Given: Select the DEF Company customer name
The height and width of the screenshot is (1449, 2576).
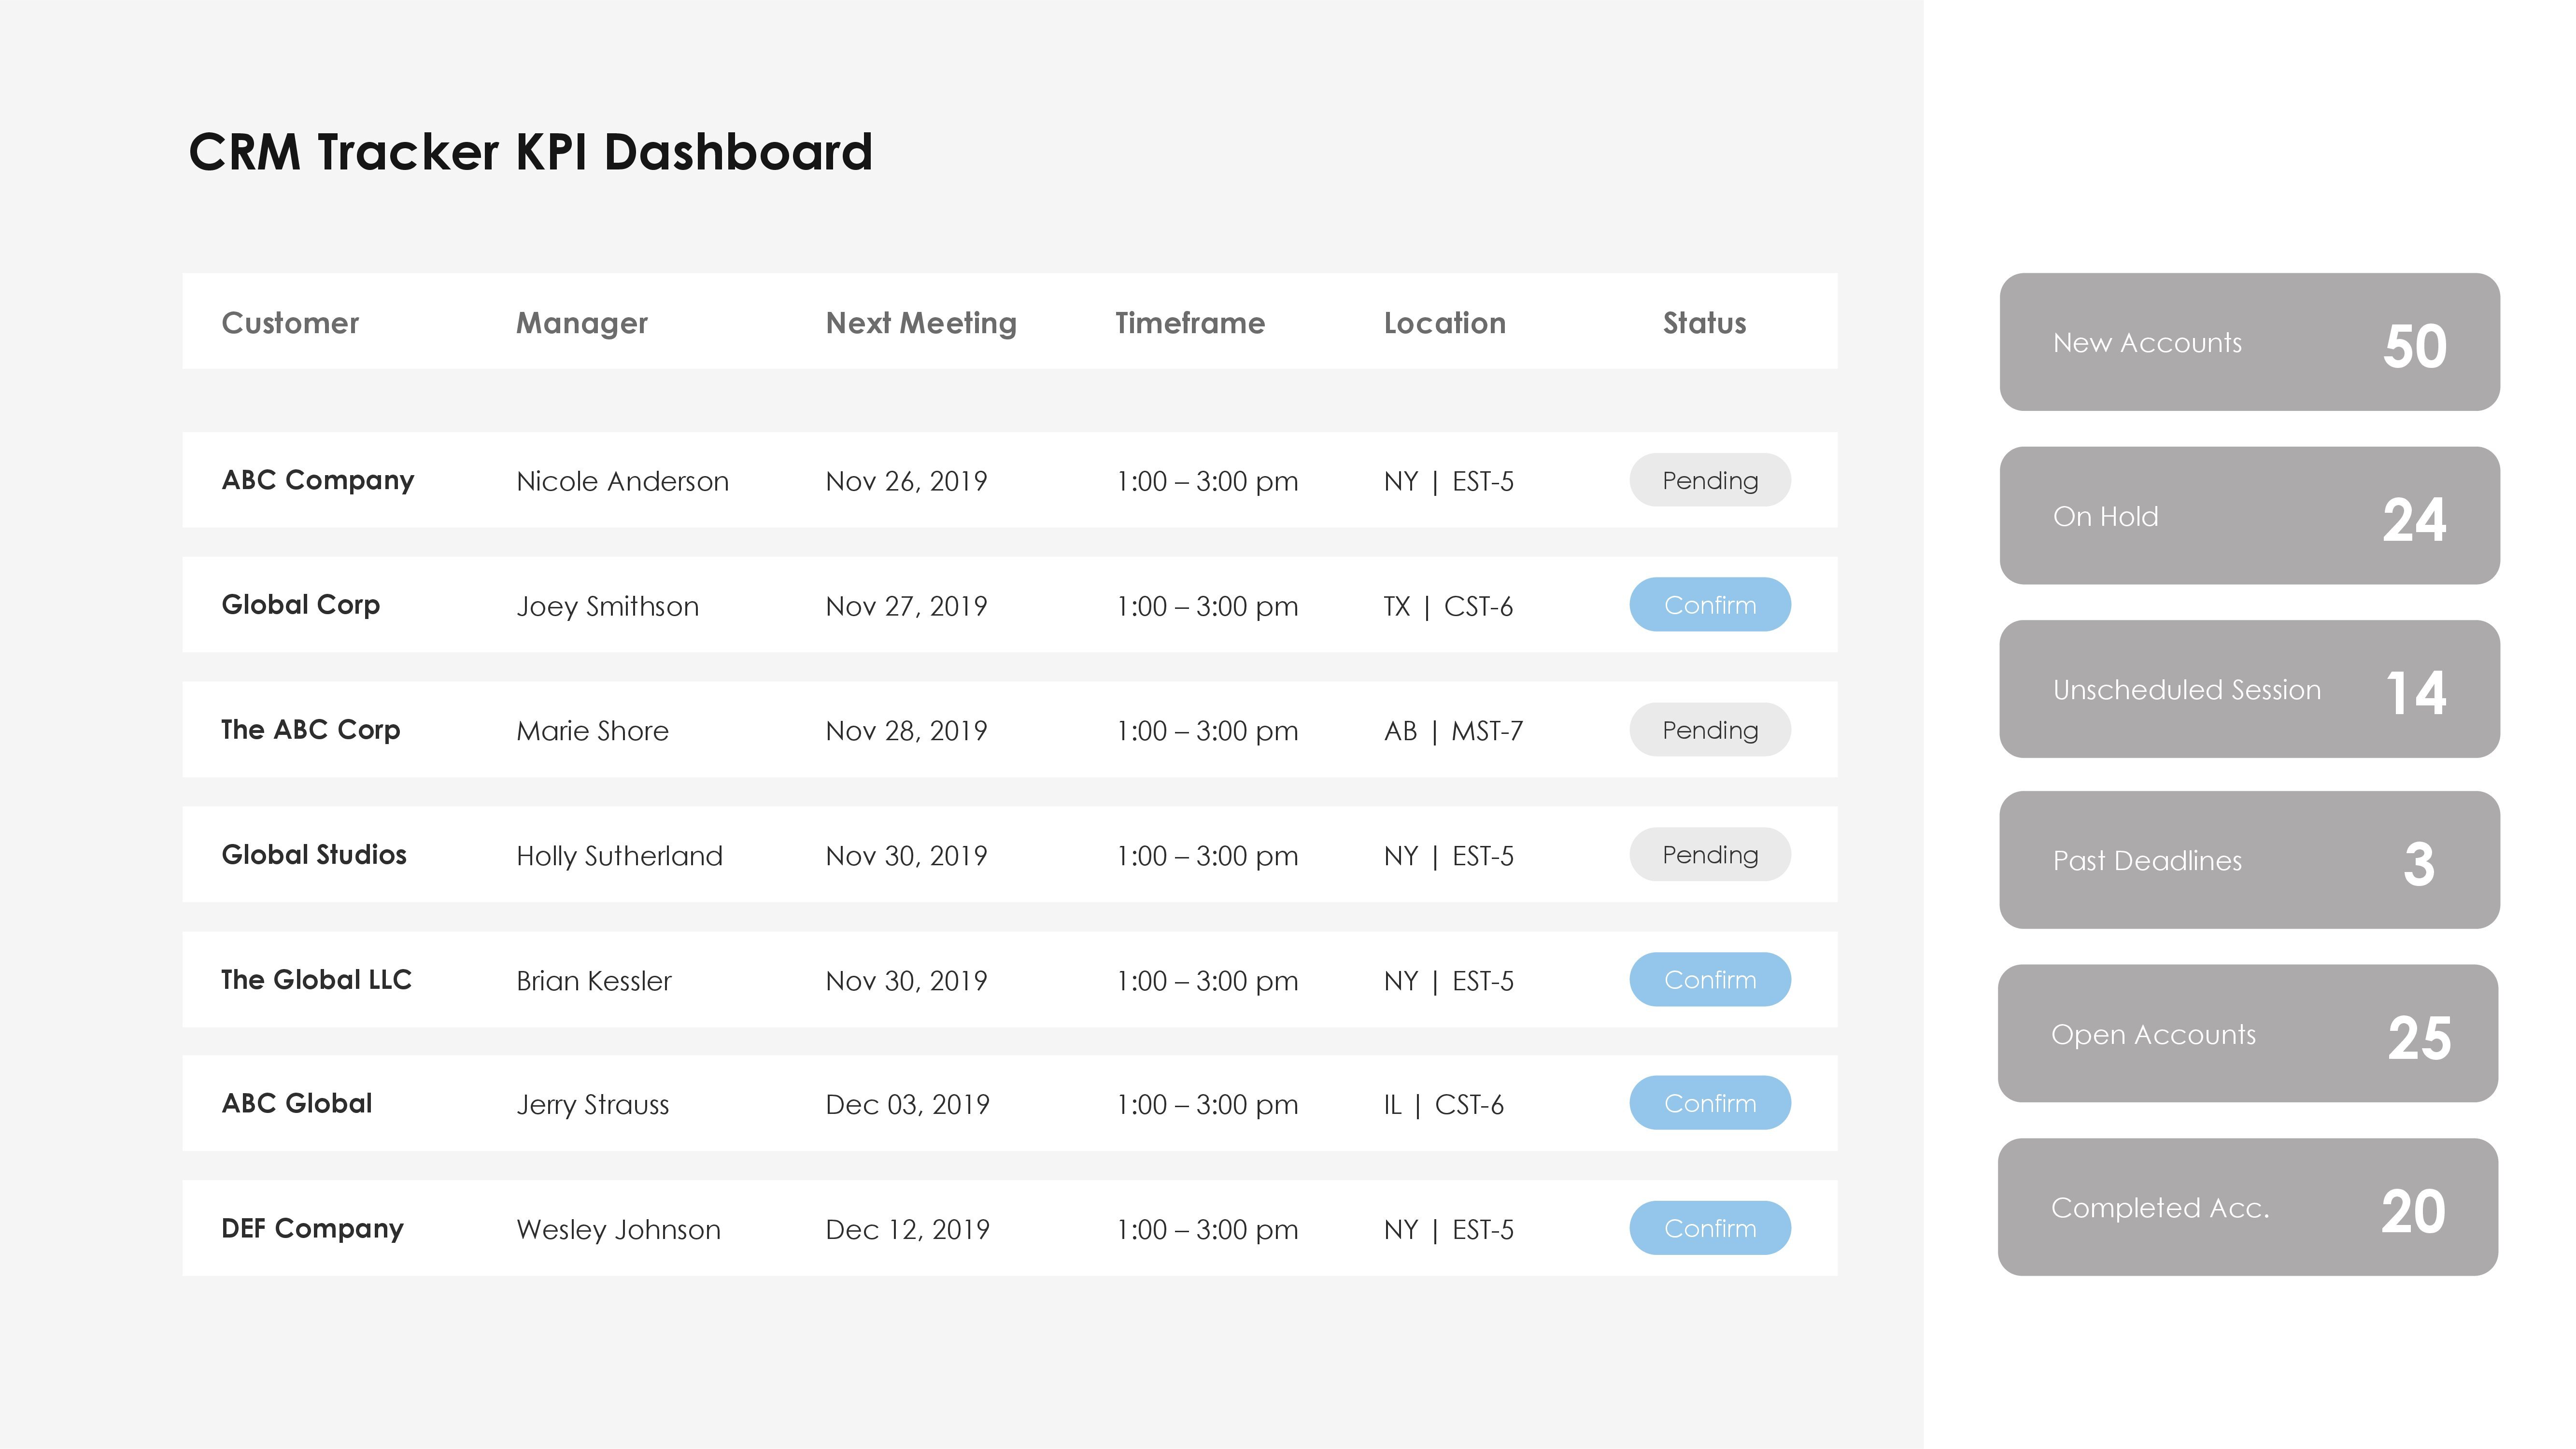Looking at the screenshot, I should pyautogui.click(x=312, y=1228).
